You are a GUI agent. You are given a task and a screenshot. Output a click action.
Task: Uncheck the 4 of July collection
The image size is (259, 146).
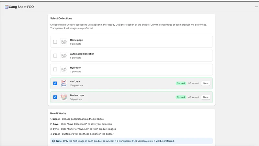(x=55, y=83)
